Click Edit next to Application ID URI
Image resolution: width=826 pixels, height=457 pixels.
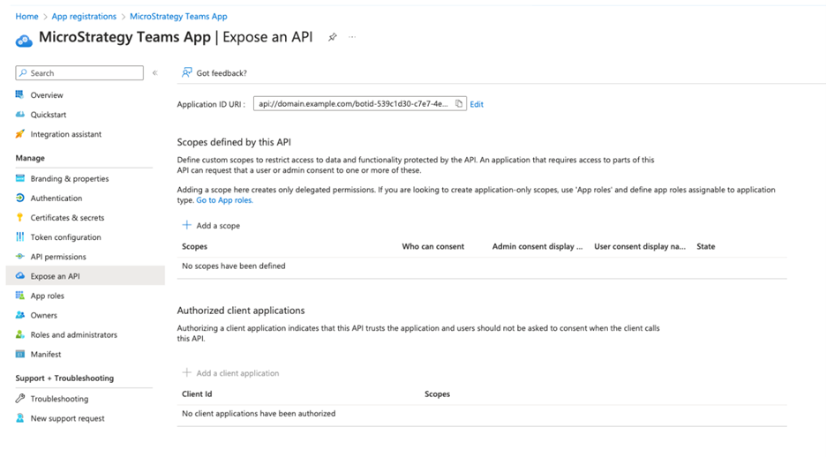477,104
